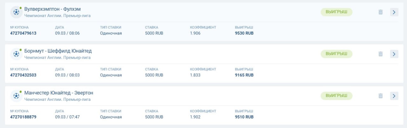Click the Выигрыш badge on Вулверхэмптон bet
This screenshot has height=128, width=407.
click(336, 12)
